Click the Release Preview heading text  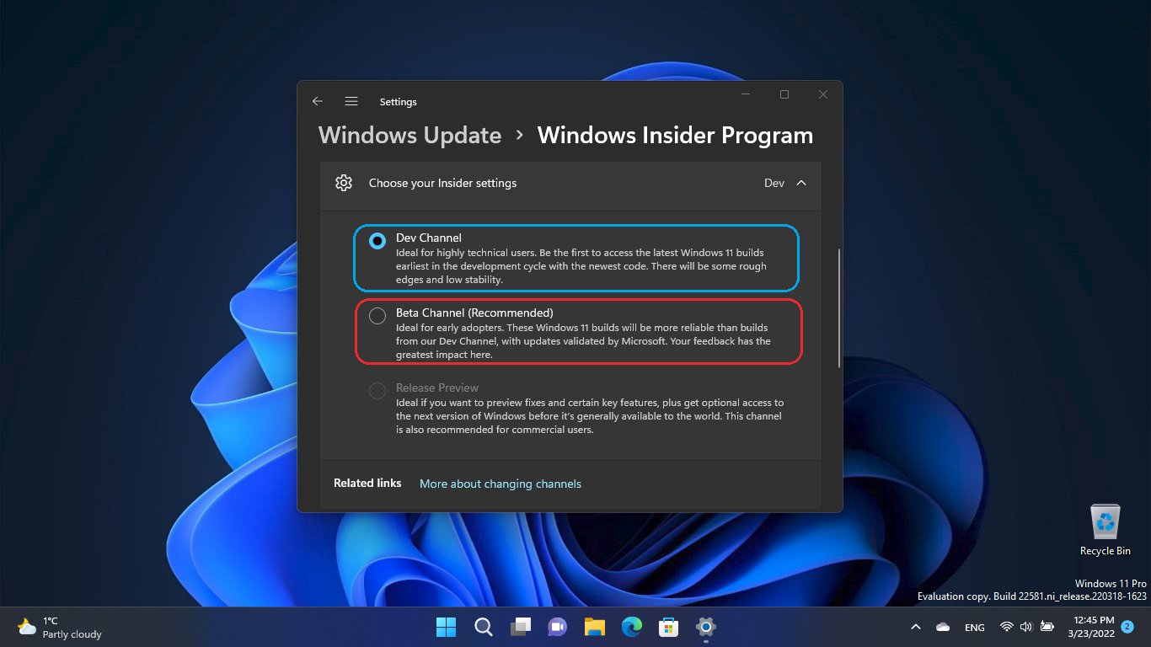pos(437,388)
